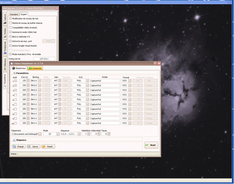Open the Séquence order dropdown
The image size is (234, 184).
(x=79, y=134)
